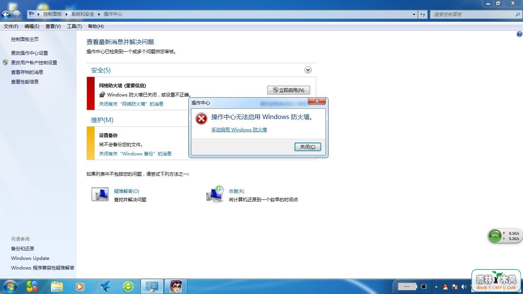The height and width of the screenshot is (294, 523).
Task: Open the blue bird app in taskbar
Action: point(104,286)
